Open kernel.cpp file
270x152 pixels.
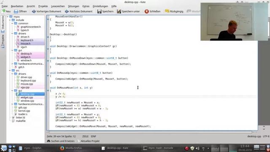pos(24,111)
